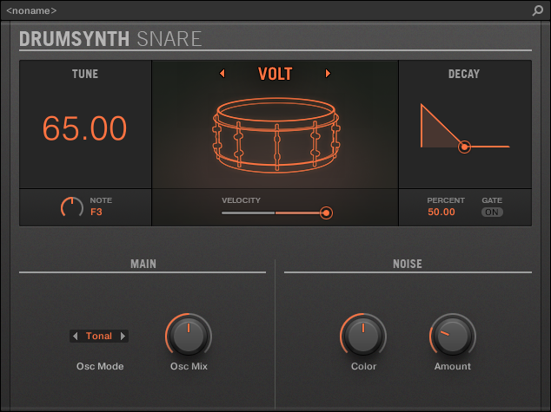
Task: Click the Color knob in Noise
Action: coord(363,336)
